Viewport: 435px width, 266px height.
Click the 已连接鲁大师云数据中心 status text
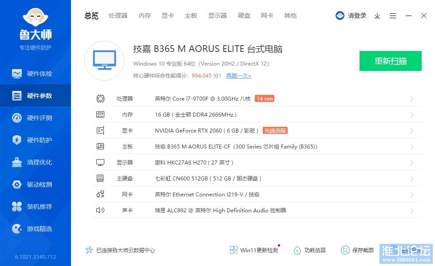pyautogui.click(x=125, y=250)
